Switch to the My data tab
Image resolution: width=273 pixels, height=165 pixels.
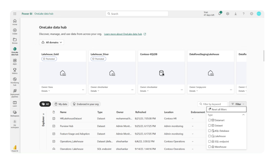(61, 104)
